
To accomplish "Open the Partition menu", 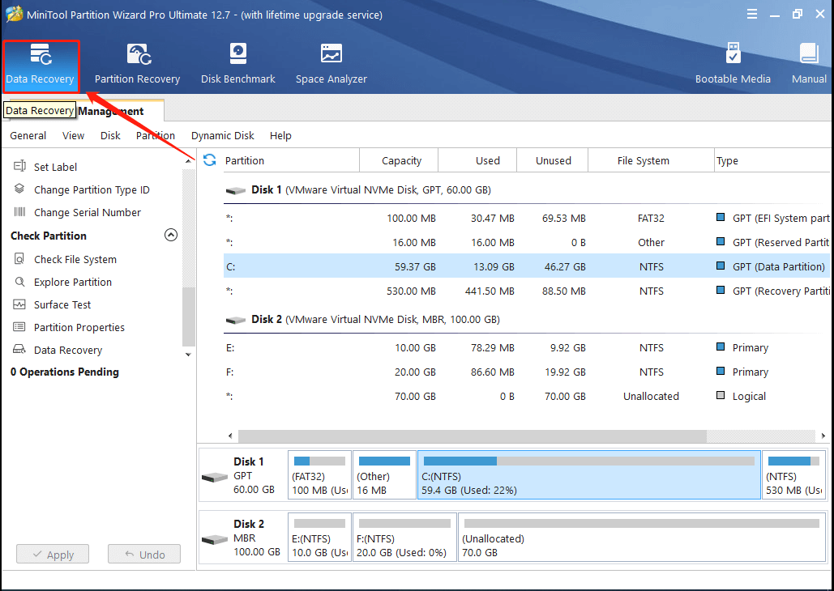I will point(156,135).
